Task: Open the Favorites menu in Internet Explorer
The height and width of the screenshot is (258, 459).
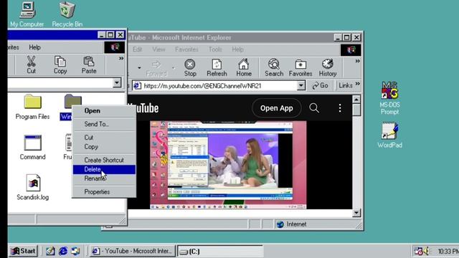Action: point(186,49)
